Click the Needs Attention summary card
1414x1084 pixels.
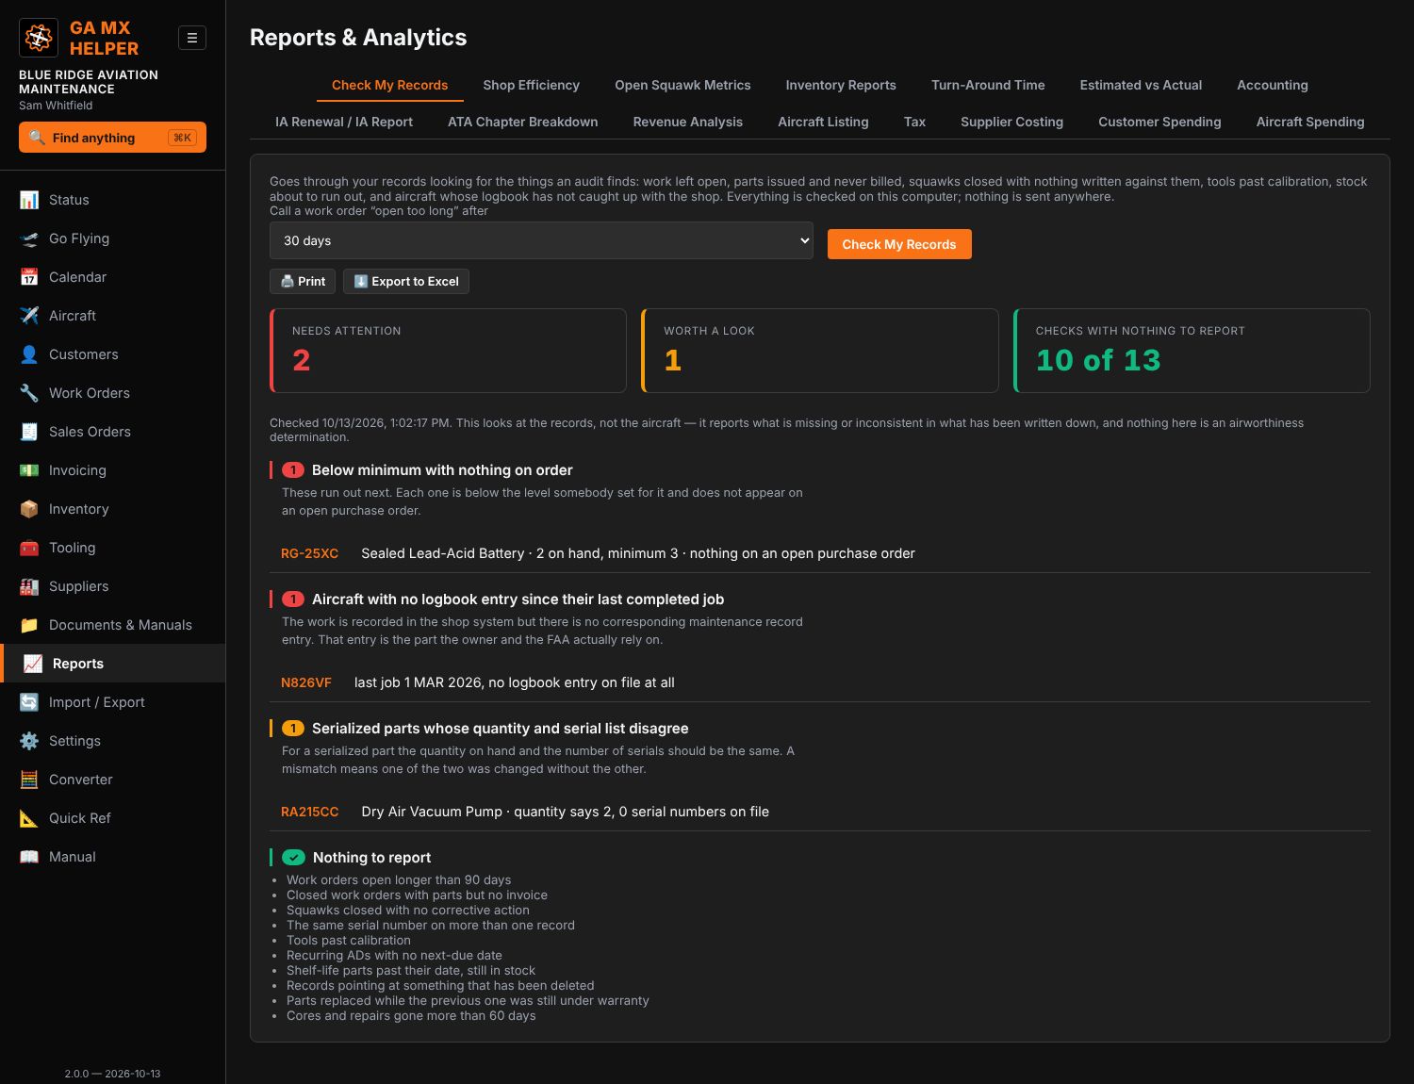pos(448,351)
